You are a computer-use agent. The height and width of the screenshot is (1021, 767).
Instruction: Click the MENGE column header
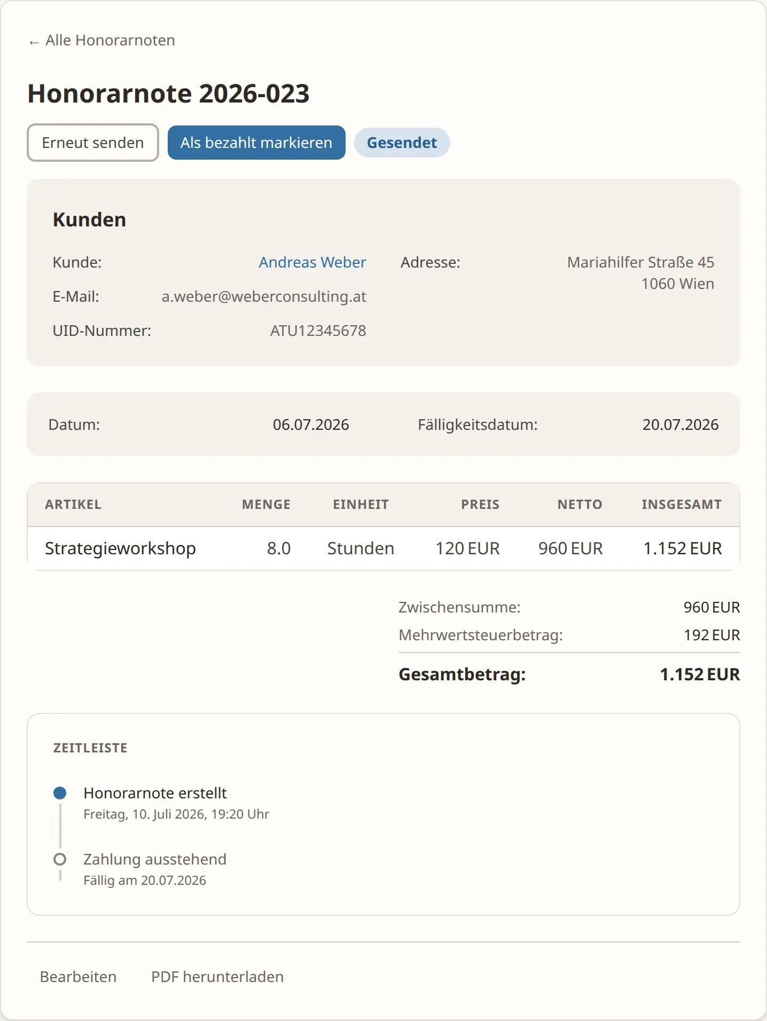coord(266,505)
